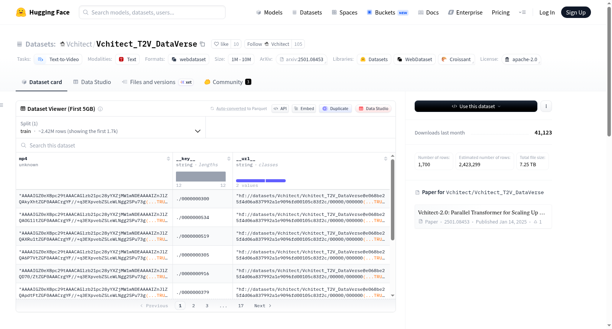The height and width of the screenshot is (329, 612).
Task: Select current page 1 in pagination
Action: tap(180, 306)
